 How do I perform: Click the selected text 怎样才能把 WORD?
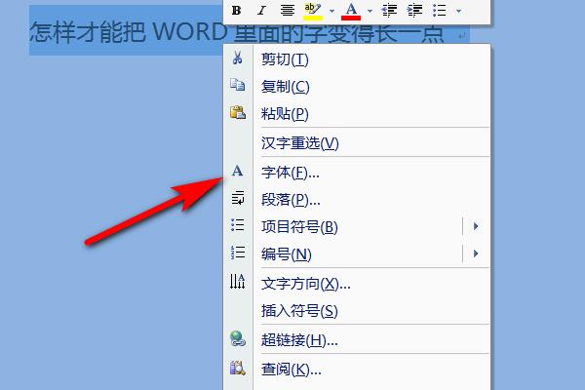[128, 32]
